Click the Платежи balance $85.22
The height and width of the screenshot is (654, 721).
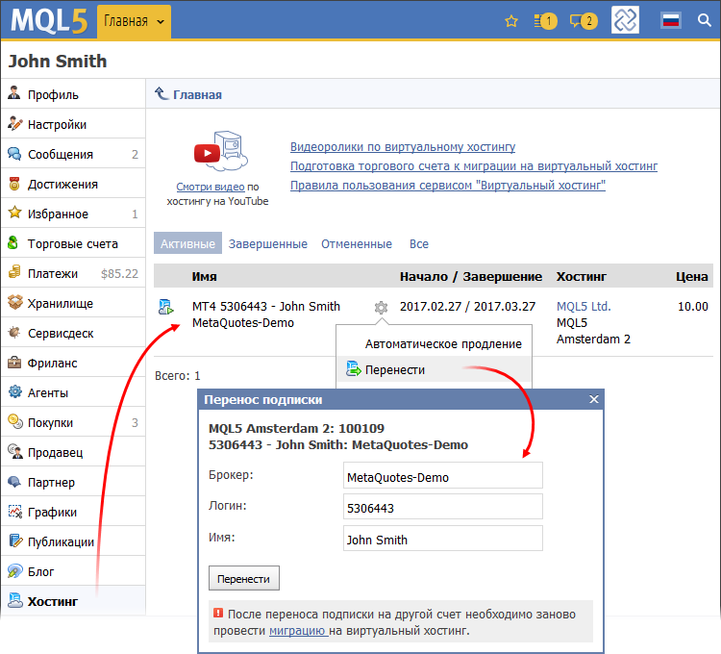click(x=119, y=274)
